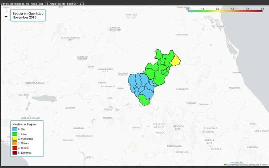The width and height of the screenshot is (269, 168).
Task: Click the 'TUXPAN' map label
Action: (237, 73)
